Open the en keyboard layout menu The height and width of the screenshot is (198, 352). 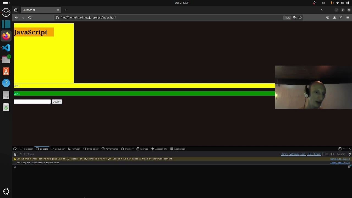click(323, 3)
